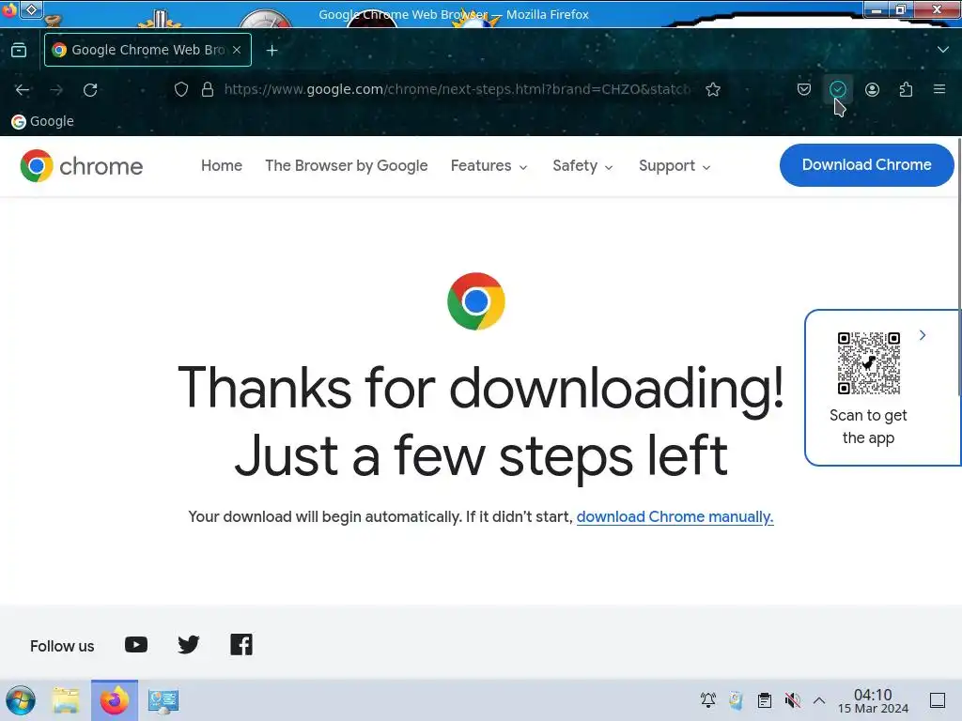
Task: Expand hidden system tray icons
Action: coord(819,700)
